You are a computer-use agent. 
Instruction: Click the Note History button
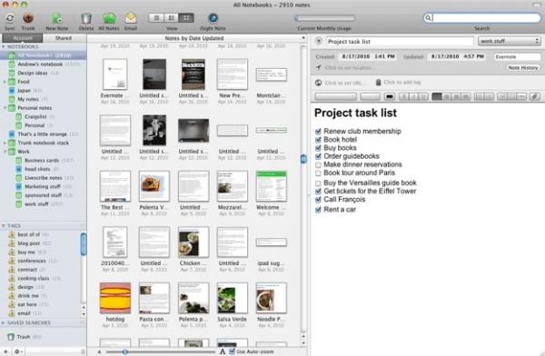tap(523, 68)
